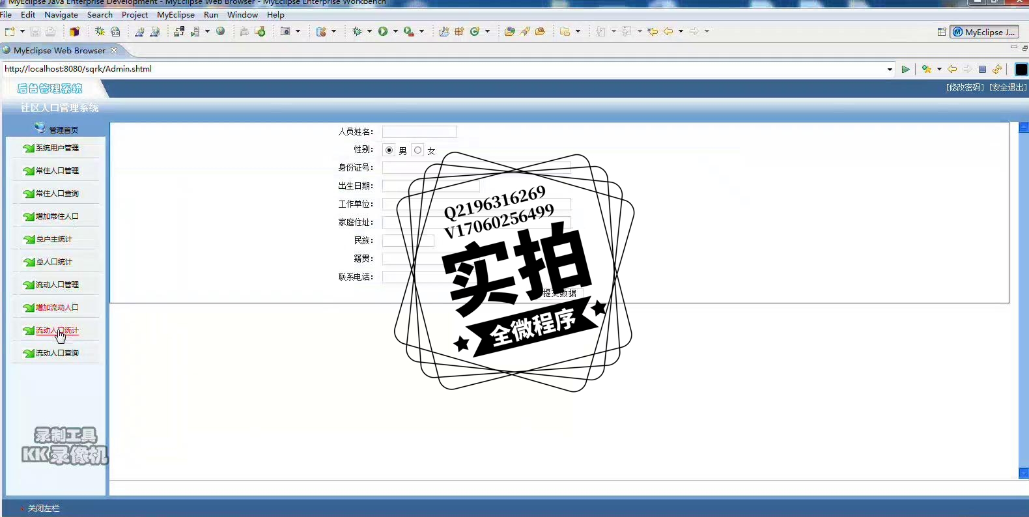
Task: Expand the server deploy dropdown arrow
Action: pyautogui.click(x=207, y=31)
